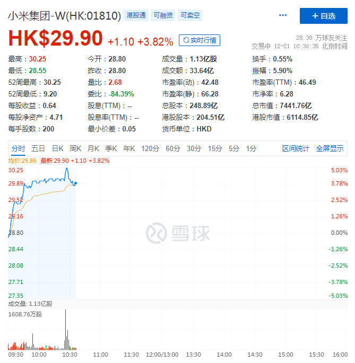Click the 最小价差 value 0.05
Image resolution: width=355 pixels, height=363 pixels.
[x=129, y=129]
